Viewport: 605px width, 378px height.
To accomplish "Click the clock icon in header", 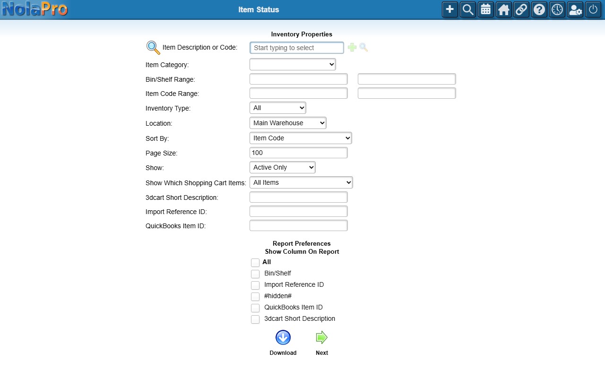I will (557, 9).
